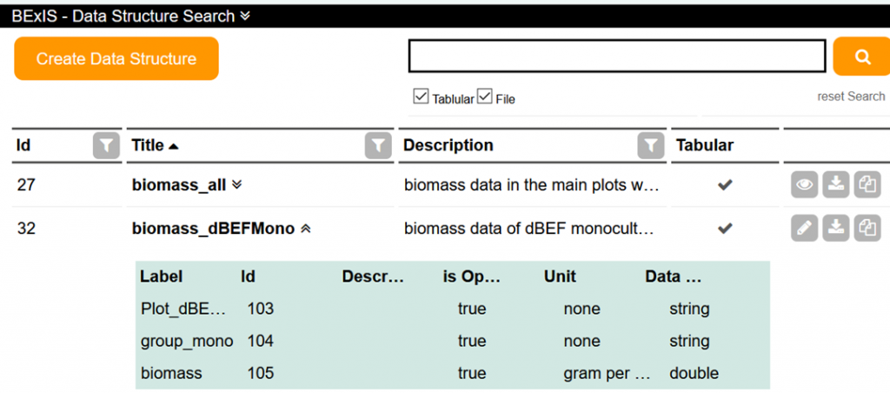Sort the table by Title column
The height and width of the screenshot is (393, 890).
point(148,145)
